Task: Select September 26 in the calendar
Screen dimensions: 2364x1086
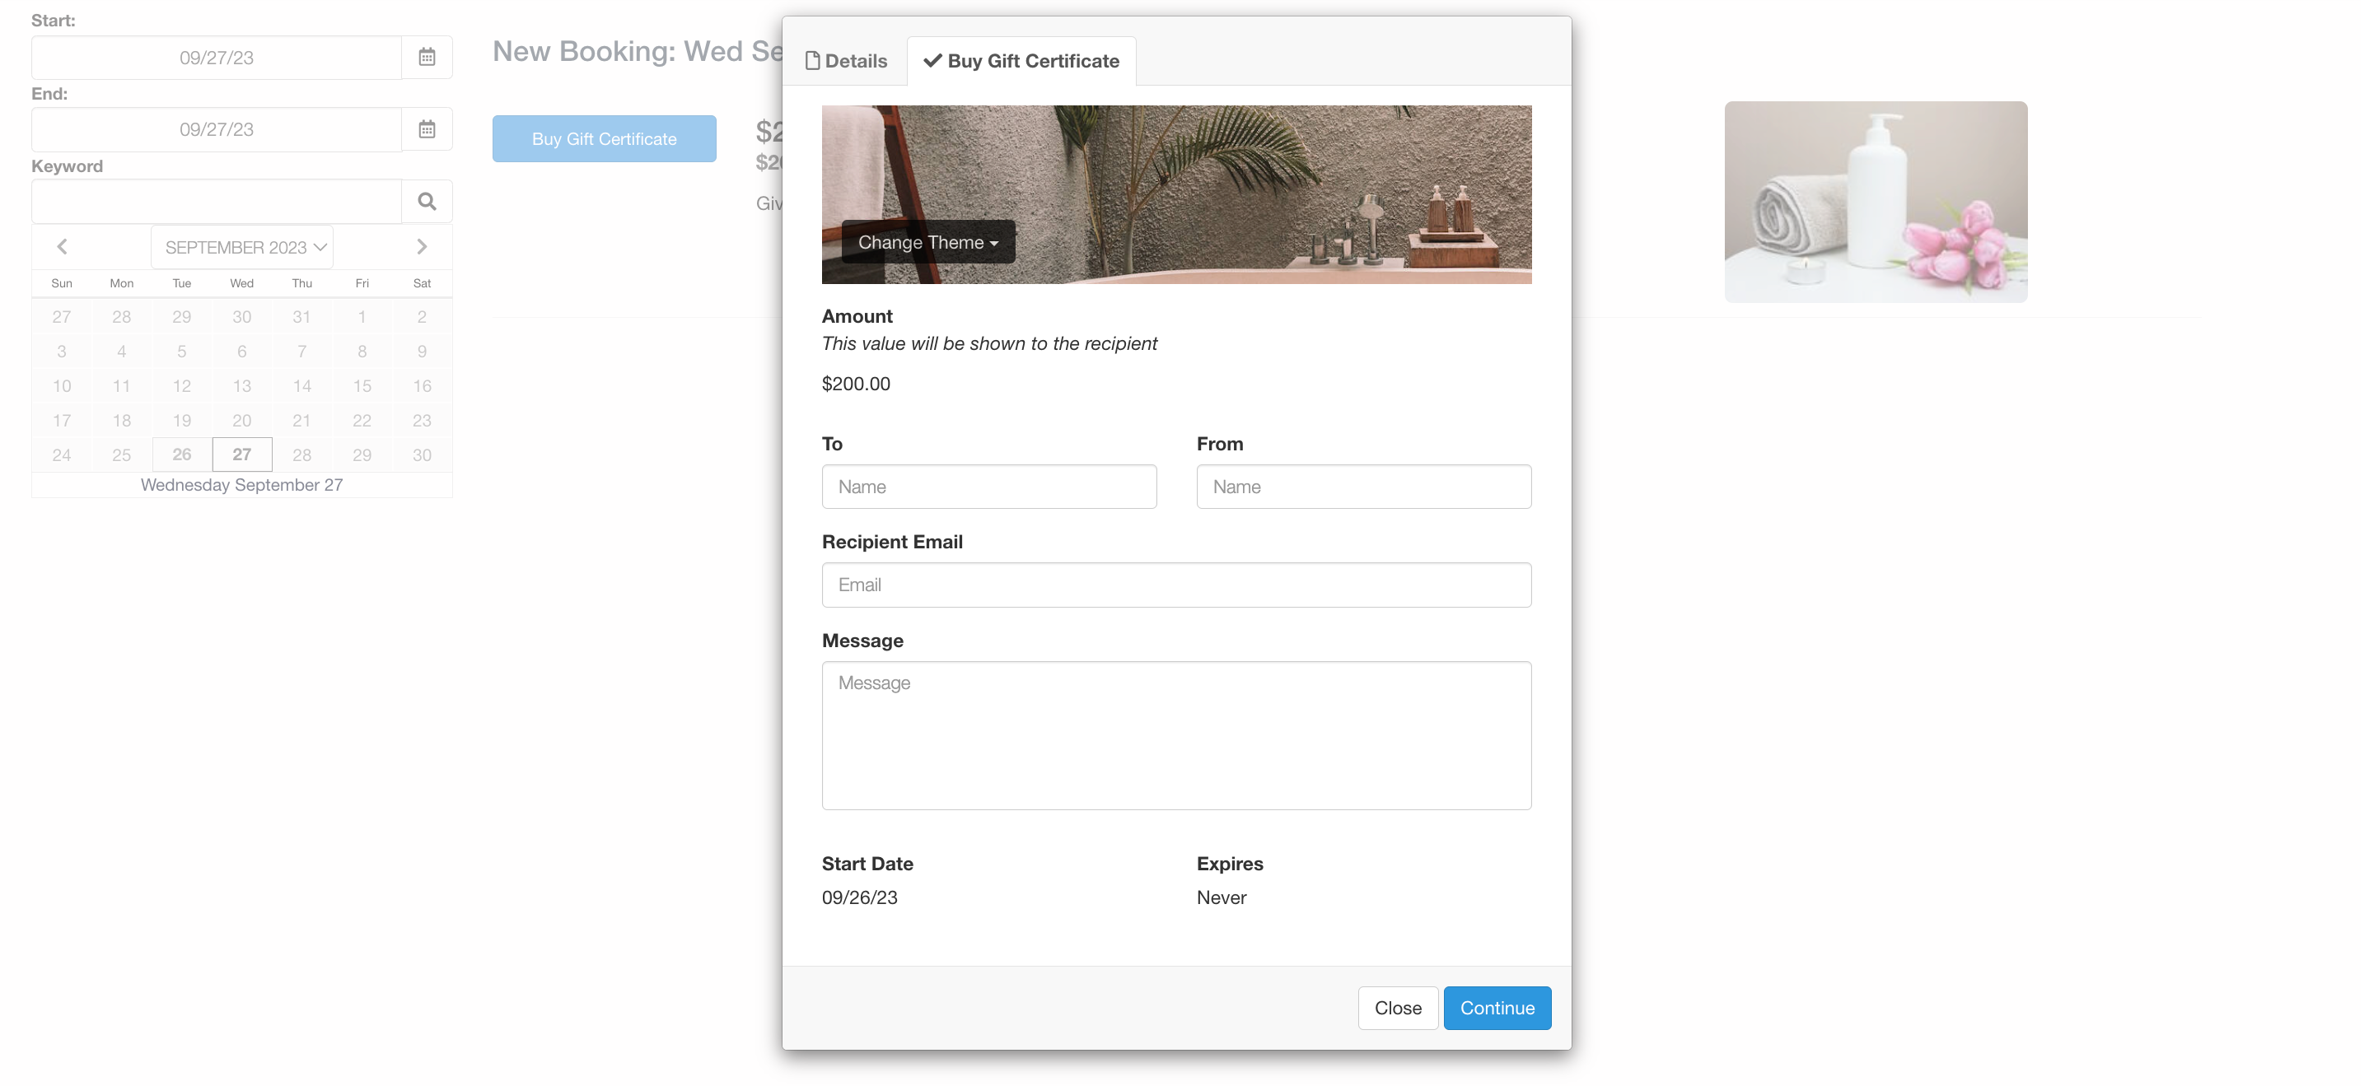Action: tap(182, 455)
